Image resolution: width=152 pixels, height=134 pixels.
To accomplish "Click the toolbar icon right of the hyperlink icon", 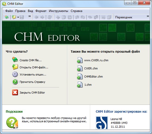I will pos(96,17).
